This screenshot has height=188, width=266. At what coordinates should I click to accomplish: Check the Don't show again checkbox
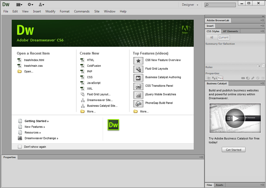[x=20, y=147]
